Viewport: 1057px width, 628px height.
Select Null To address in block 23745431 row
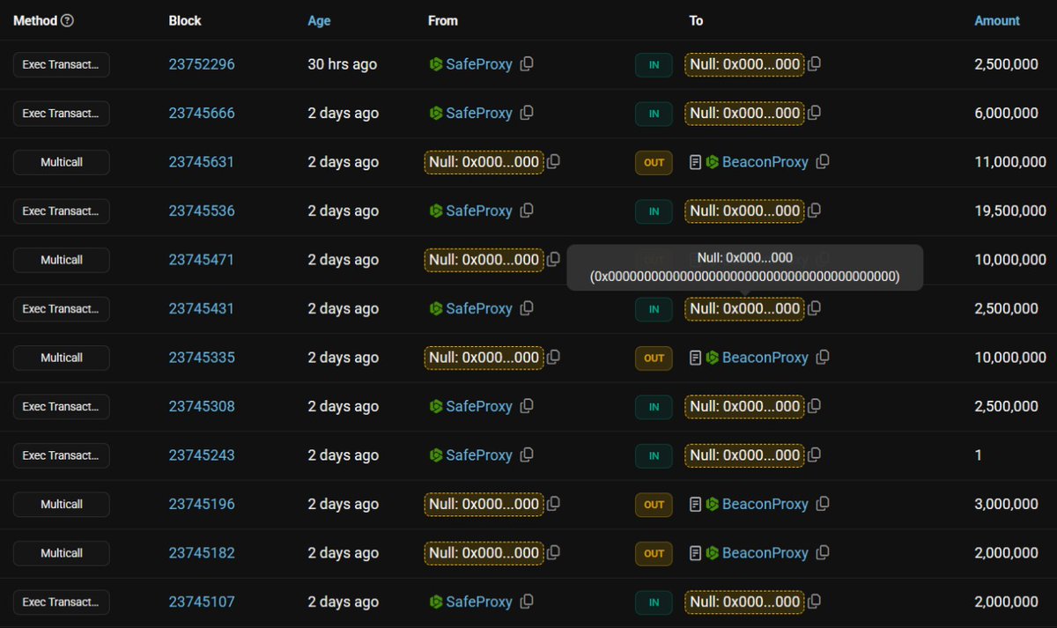coord(744,309)
